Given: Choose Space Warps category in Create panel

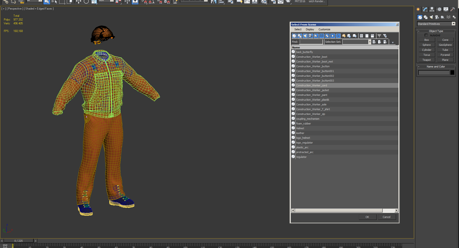Looking at the screenshot, I should [448, 17].
